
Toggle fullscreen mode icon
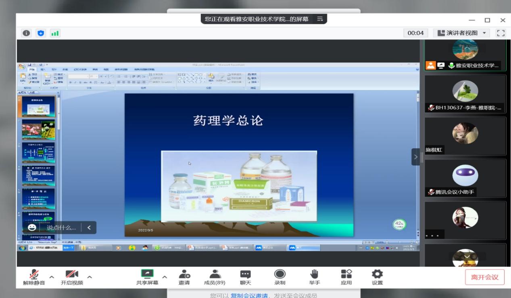(x=500, y=33)
